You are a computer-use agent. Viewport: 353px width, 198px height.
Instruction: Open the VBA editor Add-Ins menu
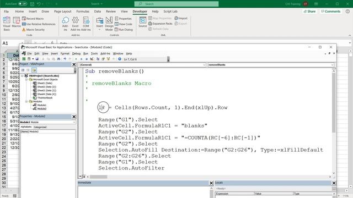(x=105, y=53)
